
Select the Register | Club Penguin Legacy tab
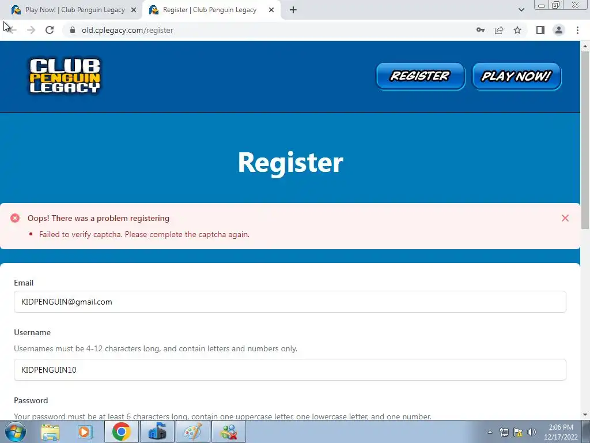click(x=211, y=10)
